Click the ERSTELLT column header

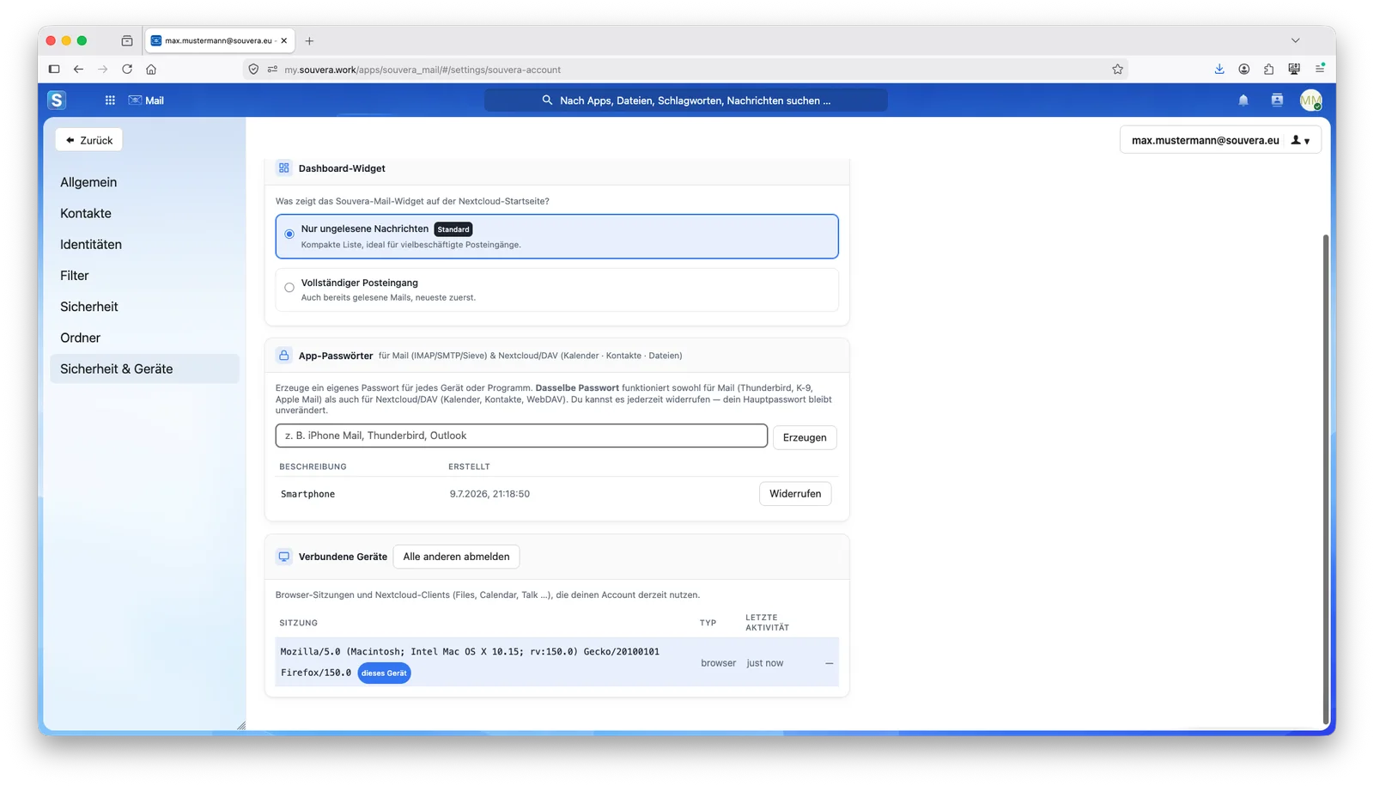[469, 466]
